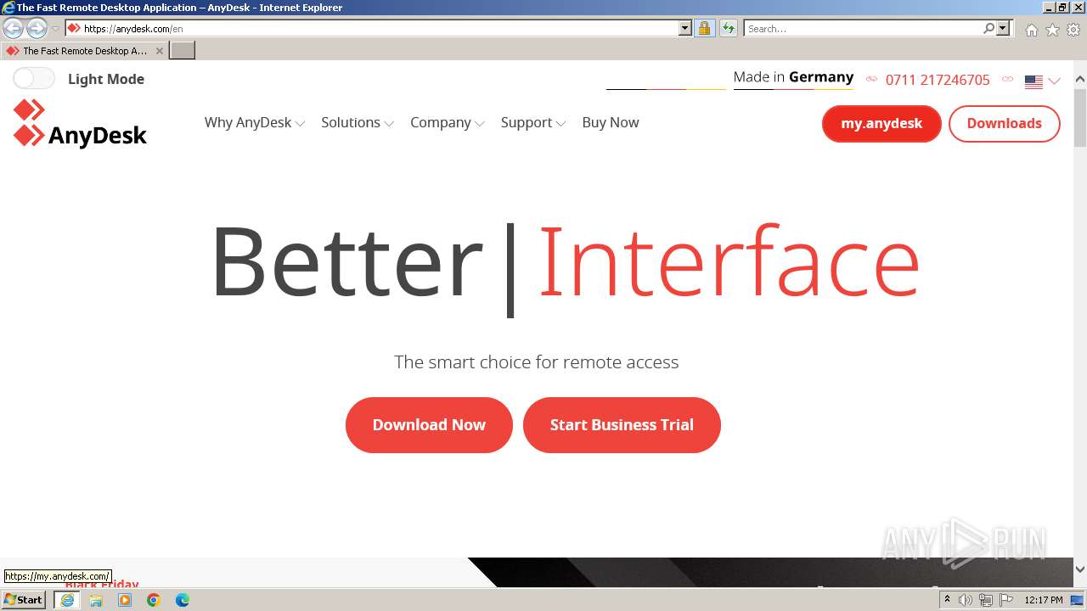Open address bar history dropdown
Viewport: 1087px width, 611px height.
[x=685, y=28]
